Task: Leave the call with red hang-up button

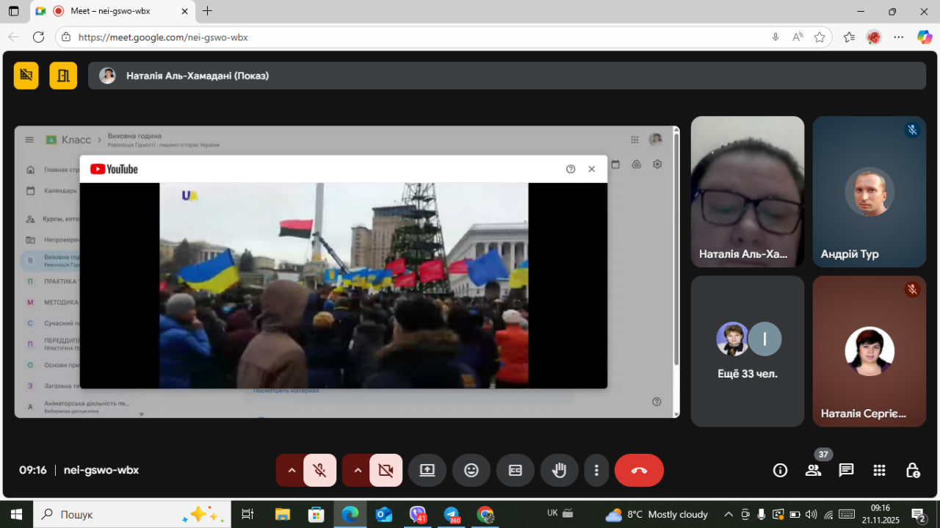Action: coord(639,470)
